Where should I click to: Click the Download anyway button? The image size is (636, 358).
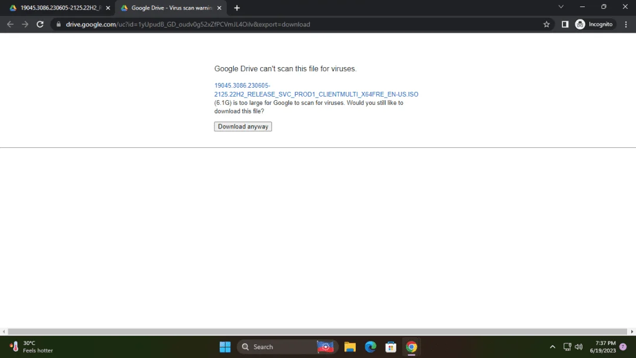coord(243,127)
